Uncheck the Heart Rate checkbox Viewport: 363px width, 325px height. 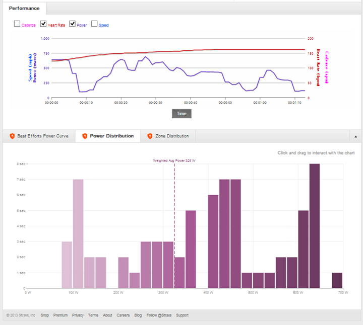(43, 24)
